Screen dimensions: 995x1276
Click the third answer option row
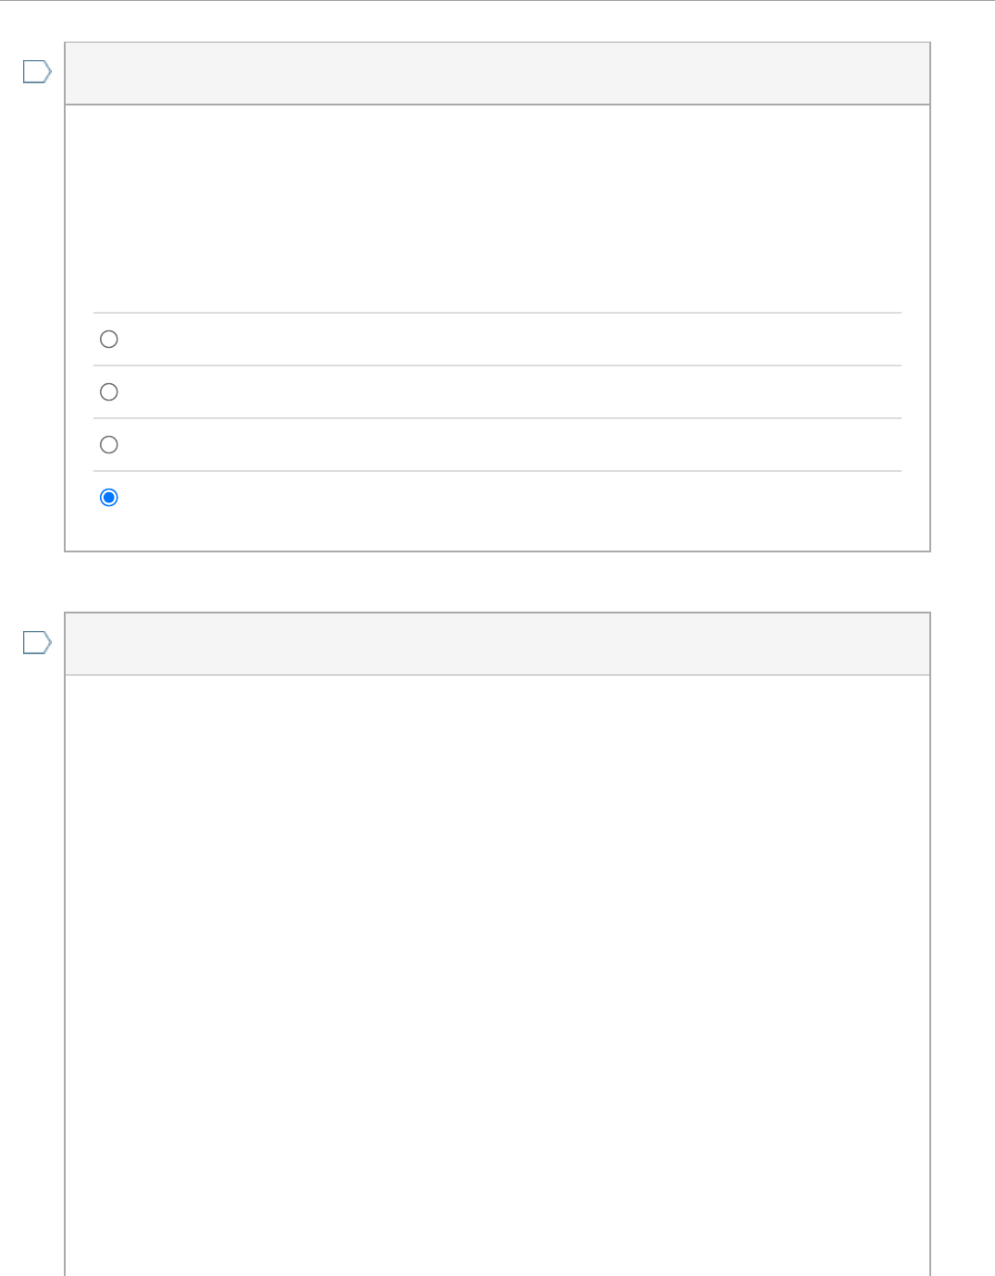(x=497, y=445)
